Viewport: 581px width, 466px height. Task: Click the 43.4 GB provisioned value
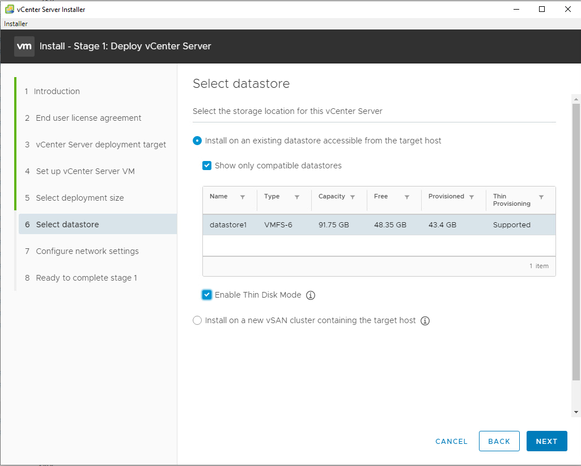click(443, 225)
